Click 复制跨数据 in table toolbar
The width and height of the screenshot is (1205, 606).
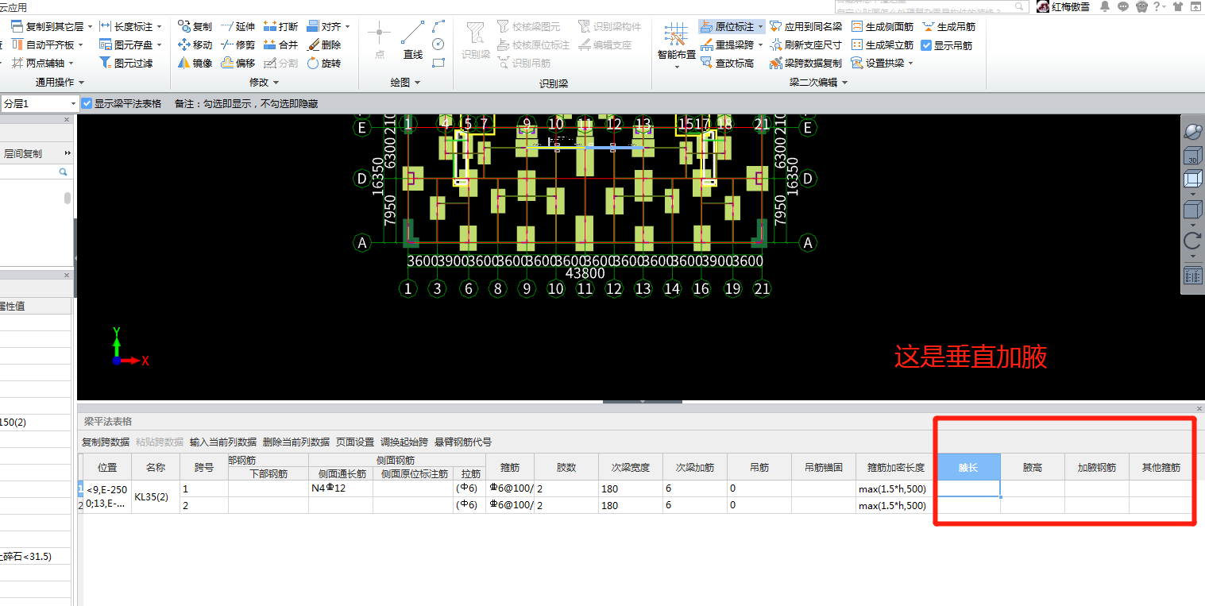coord(106,442)
